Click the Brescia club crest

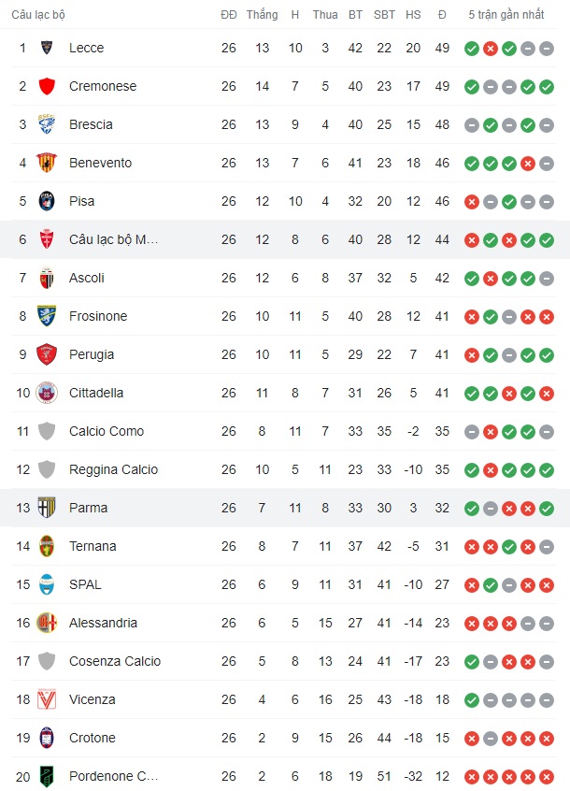[47, 124]
